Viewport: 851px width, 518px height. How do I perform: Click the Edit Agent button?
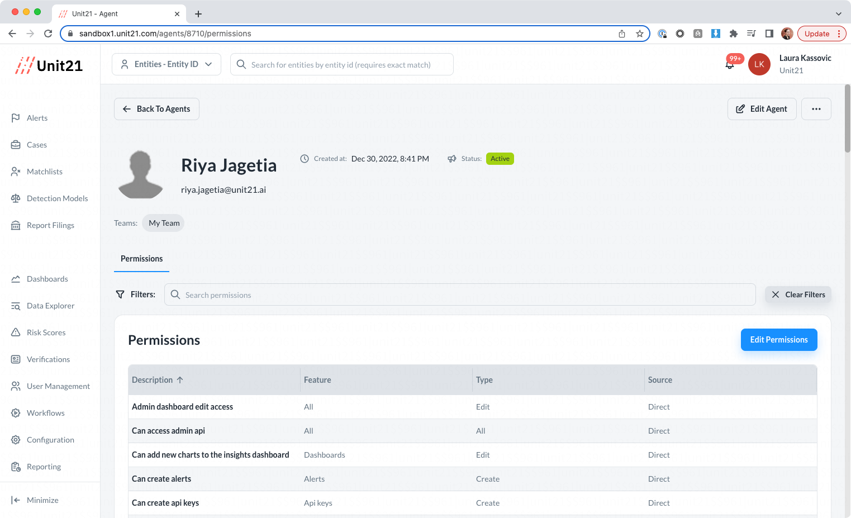(762, 109)
